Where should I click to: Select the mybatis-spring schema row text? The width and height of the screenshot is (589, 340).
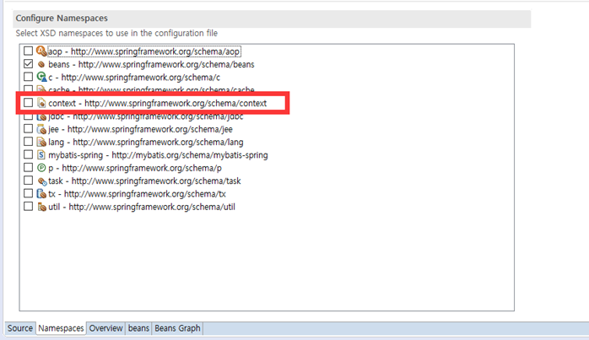coord(158,155)
